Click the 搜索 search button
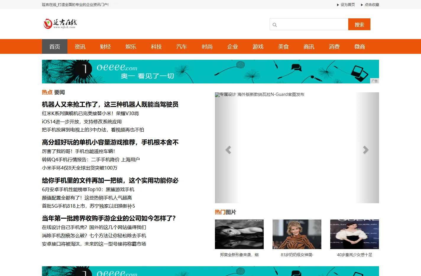Viewport: 421px width, 276px height. pos(359,24)
